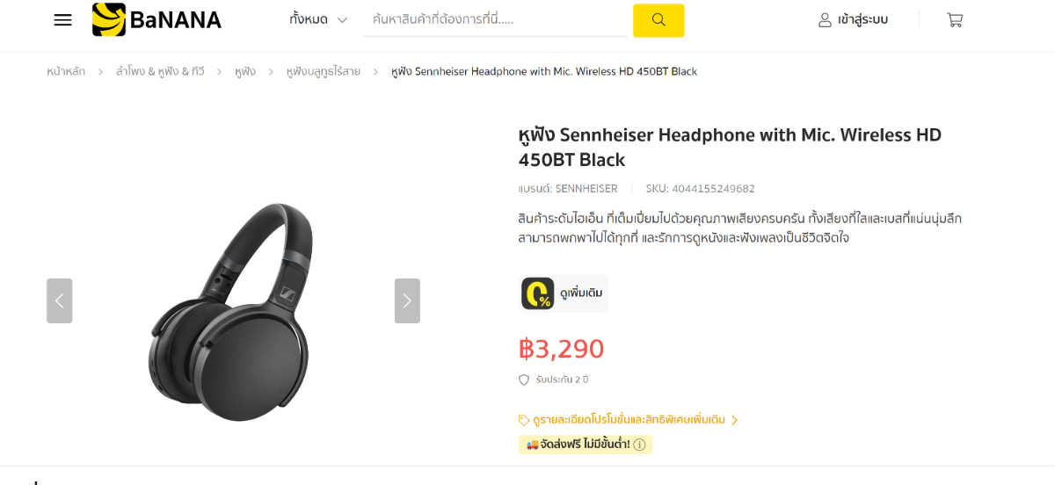Go to หน้าหลัก breadcrumb
This screenshot has height=485, width=1055.
66,71
